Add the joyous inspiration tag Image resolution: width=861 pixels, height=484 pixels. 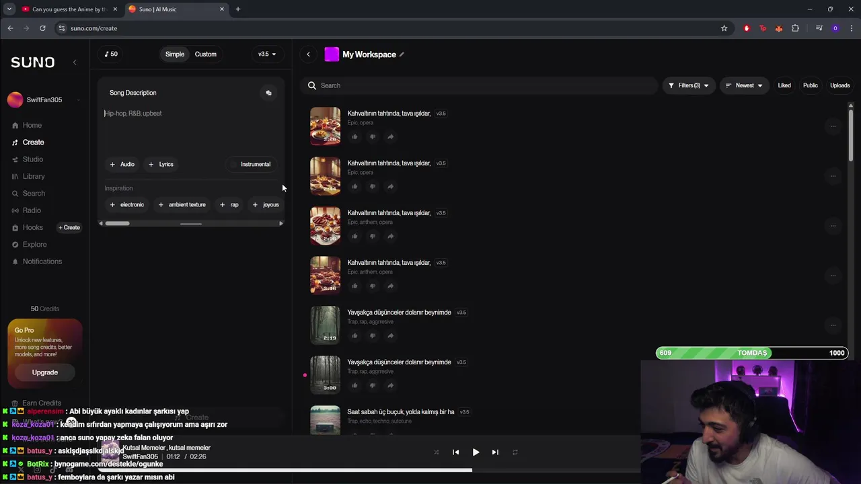point(265,204)
